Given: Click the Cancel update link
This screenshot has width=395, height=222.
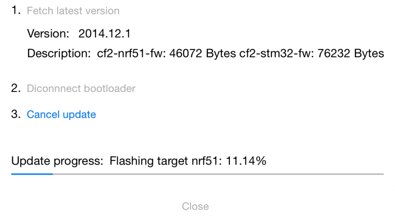Looking at the screenshot, I should click(61, 114).
